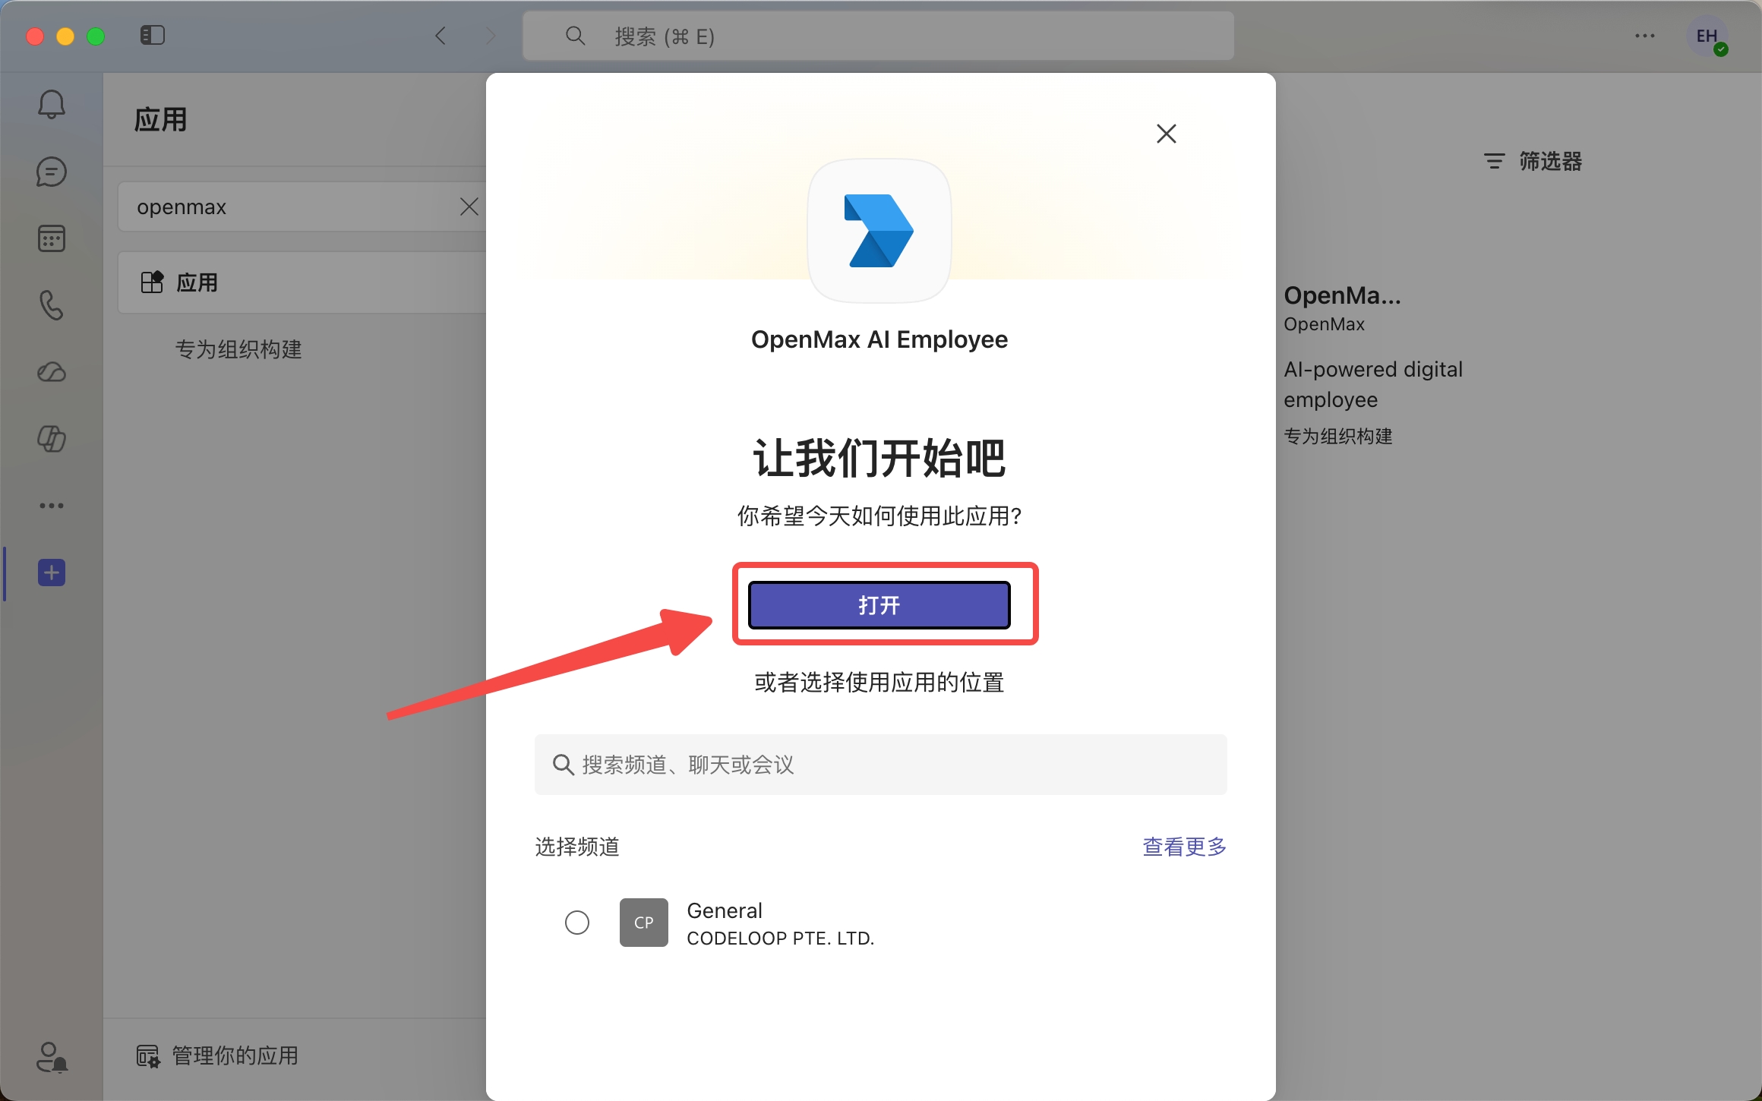Open settings and more ellipsis menu
1762x1101 pixels.
pyautogui.click(x=1645, y=36)
